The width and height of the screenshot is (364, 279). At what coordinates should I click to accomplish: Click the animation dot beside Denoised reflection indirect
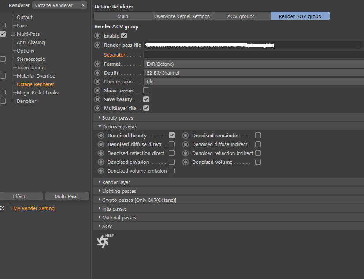186,153
